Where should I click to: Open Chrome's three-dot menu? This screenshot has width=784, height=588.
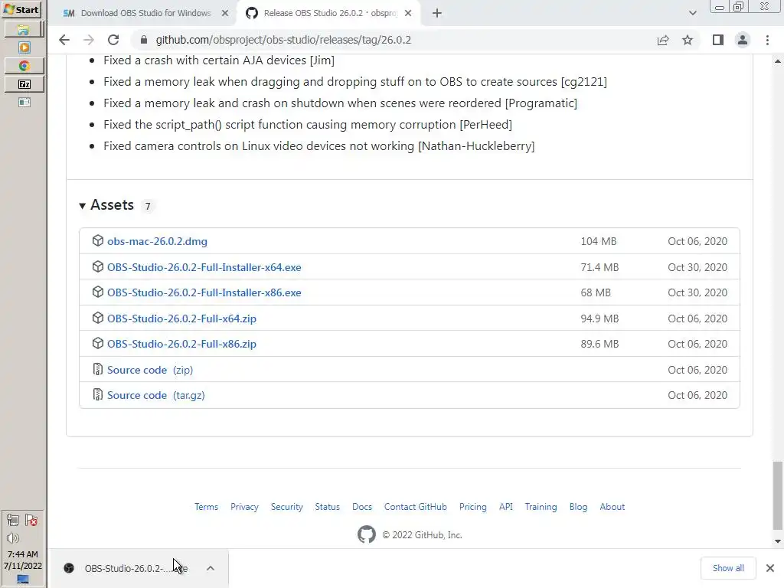(x=767, y=40)
